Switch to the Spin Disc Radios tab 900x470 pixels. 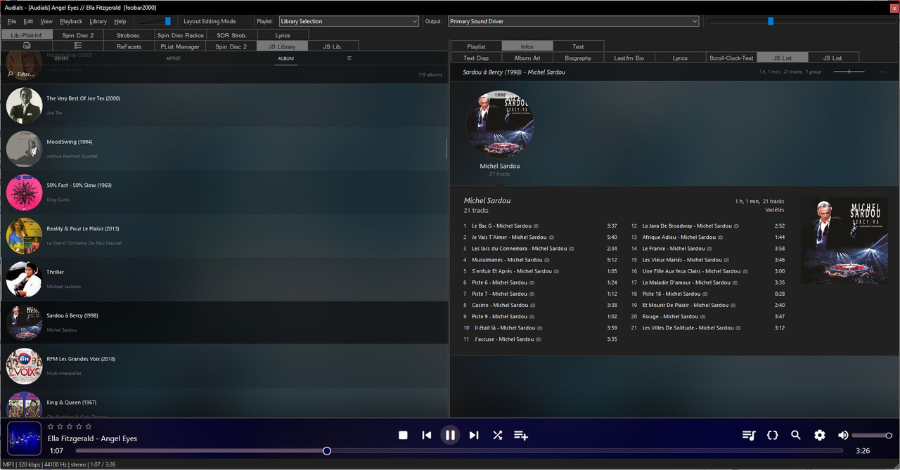click(x=181, y=35)
